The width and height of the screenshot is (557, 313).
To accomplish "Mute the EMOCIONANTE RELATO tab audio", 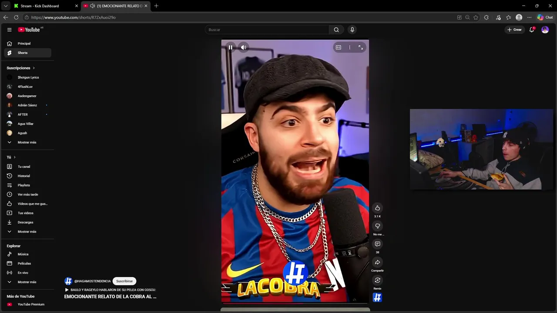I will pyautogui.click(x=92, y=6).
